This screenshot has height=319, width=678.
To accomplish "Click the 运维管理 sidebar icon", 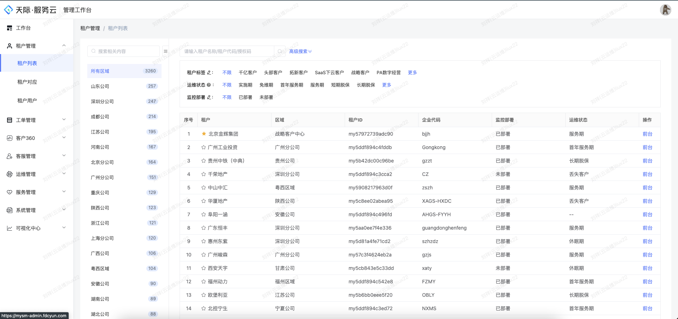I will 10,174.
